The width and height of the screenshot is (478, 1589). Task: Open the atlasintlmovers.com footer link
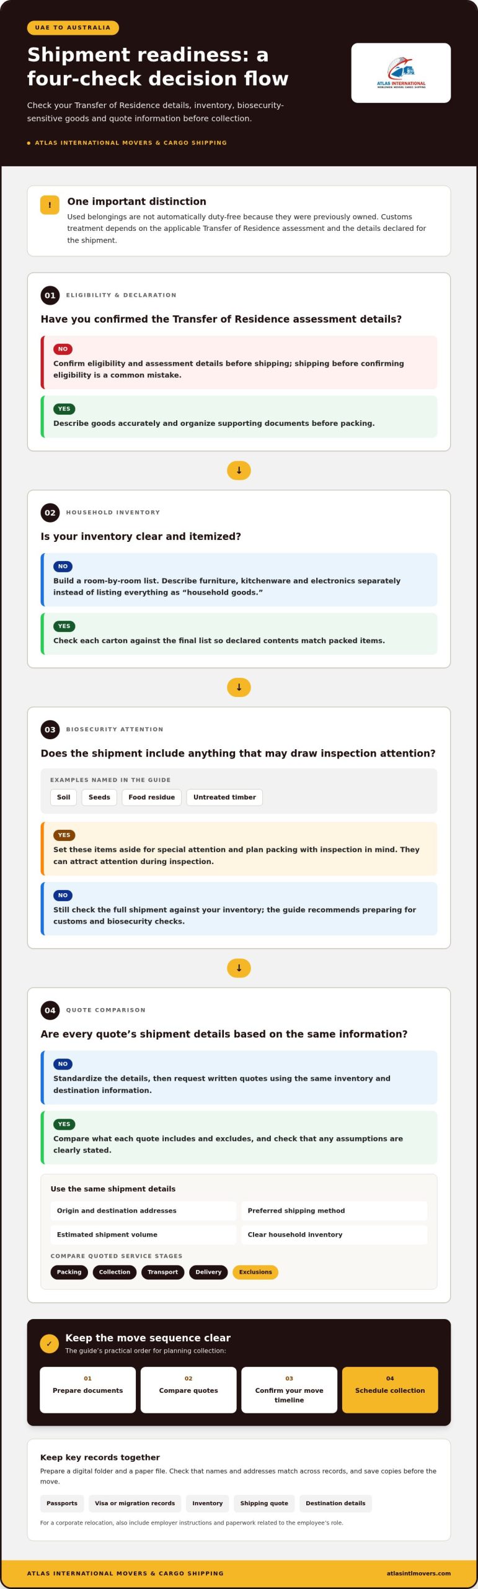[418, 1573]
